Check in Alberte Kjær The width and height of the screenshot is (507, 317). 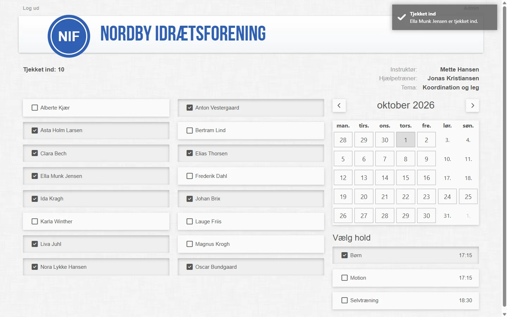click(96, 108)
